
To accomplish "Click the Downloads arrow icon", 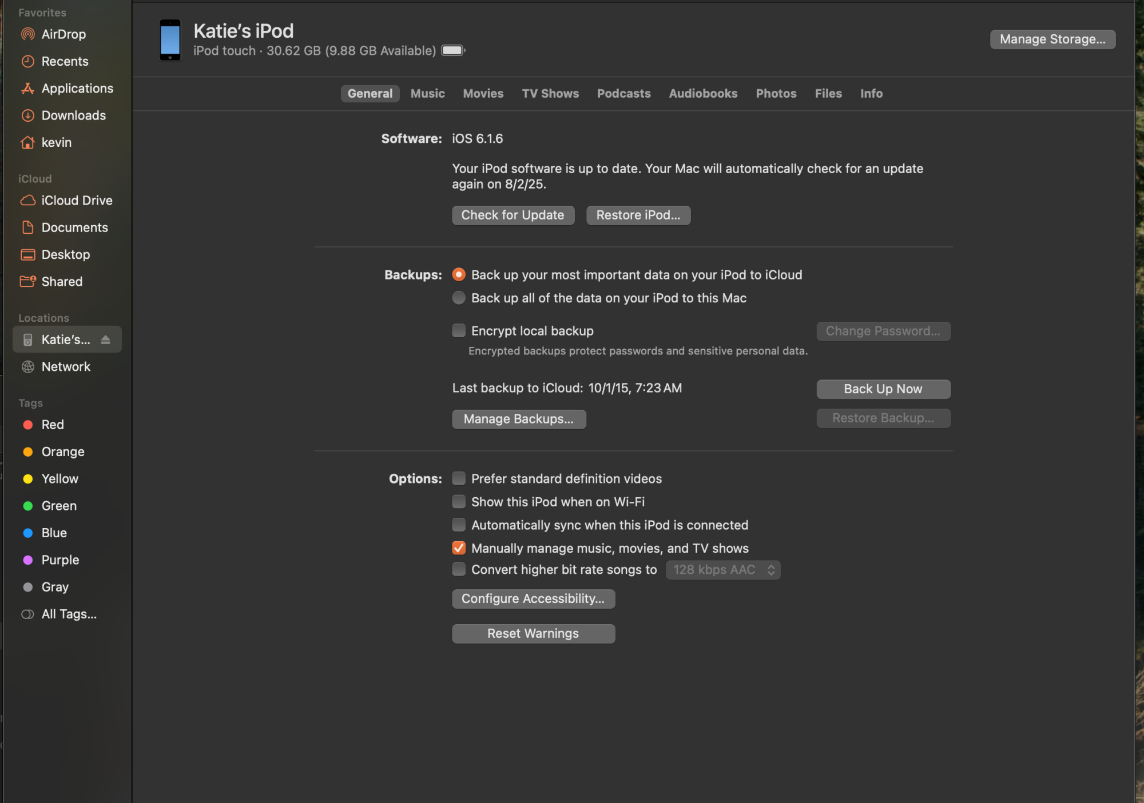I will click(x=27, y=115).
